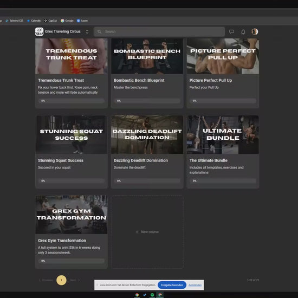Click the Grex Traveling Circus logo
Screen dimensions: 298x298
click(40, 31)
